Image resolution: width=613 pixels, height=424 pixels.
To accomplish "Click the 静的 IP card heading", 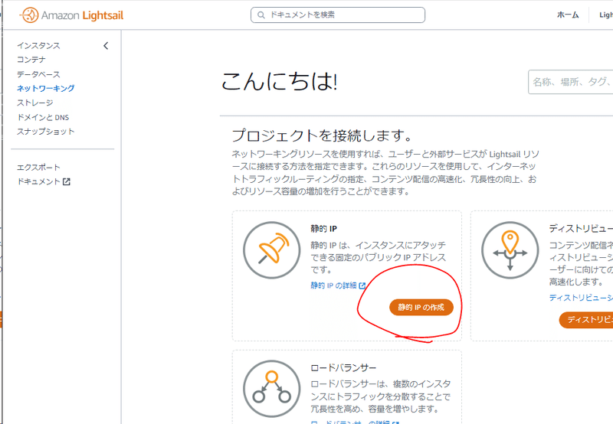I will 323,228.
